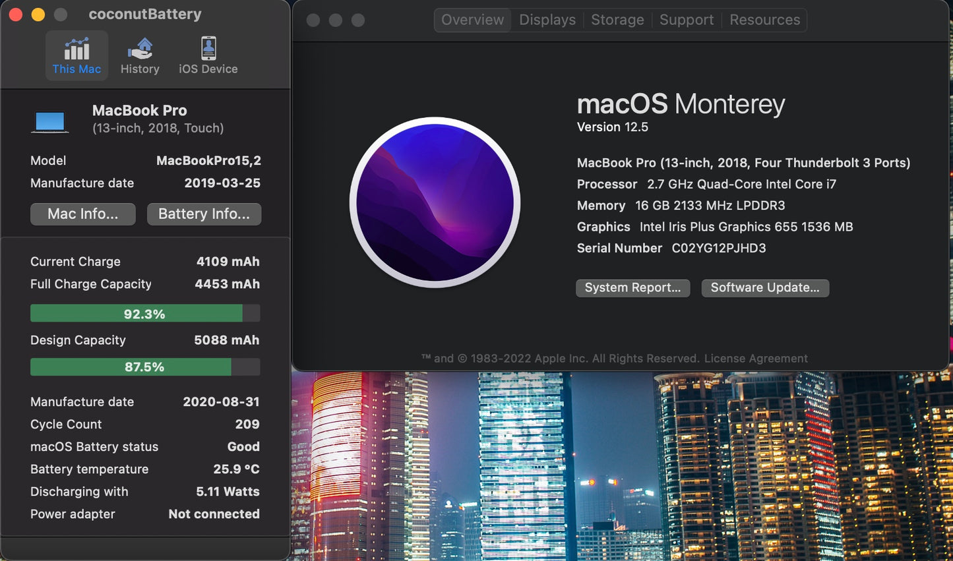Image resolution: width=953 pixels, height=561 pixels.
Task: Click the bar chart icon above This Mac
Action: 77,47
